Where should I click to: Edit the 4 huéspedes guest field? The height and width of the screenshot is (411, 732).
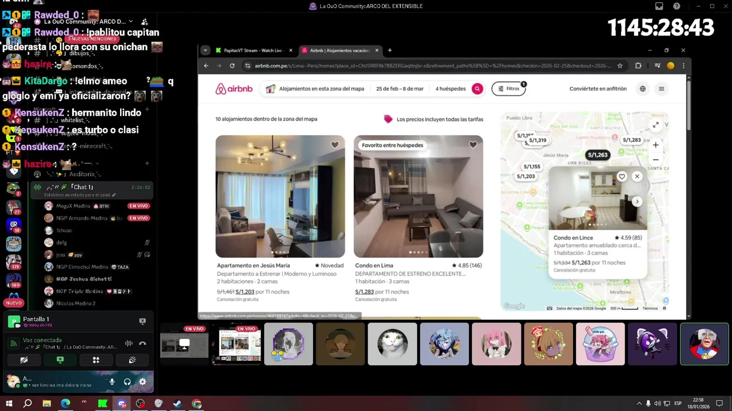tap(451, 89)
